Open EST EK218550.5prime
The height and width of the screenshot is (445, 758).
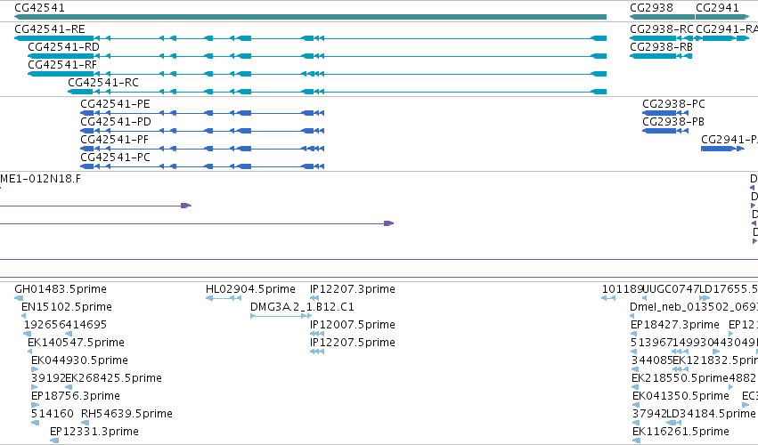click(x=680, y=378)
